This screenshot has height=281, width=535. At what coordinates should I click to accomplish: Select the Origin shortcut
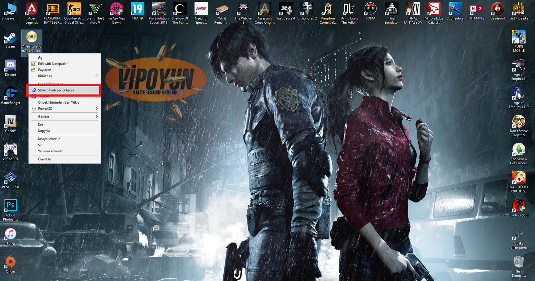[x=10, y=265]
